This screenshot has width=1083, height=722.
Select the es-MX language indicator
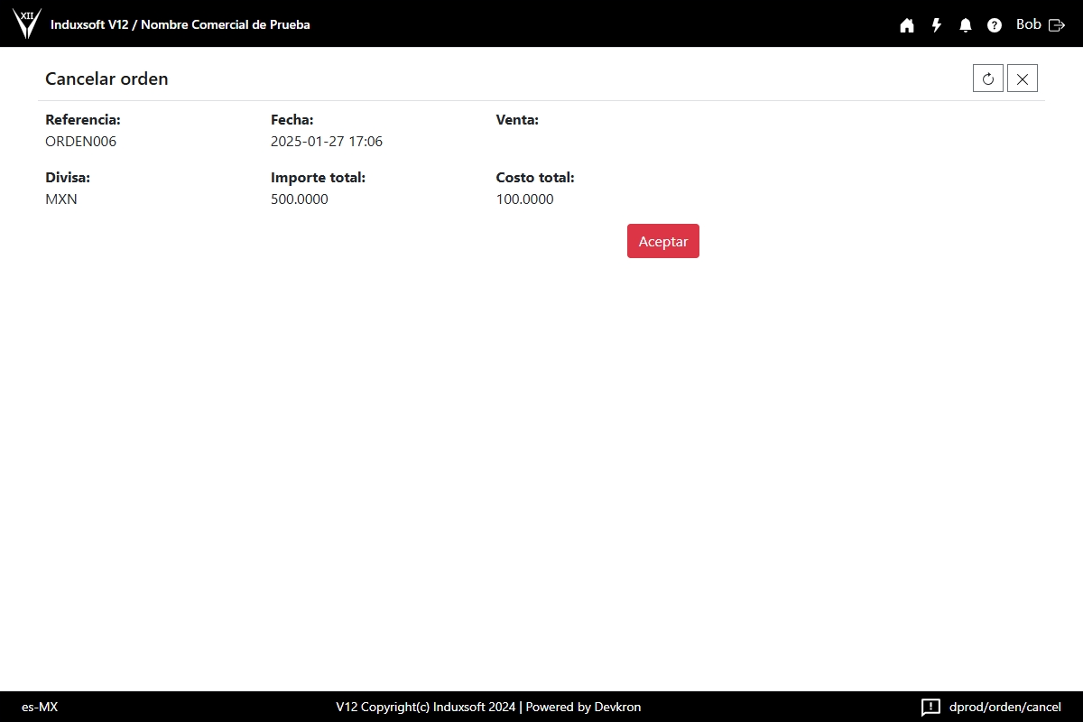coord(40,707)
